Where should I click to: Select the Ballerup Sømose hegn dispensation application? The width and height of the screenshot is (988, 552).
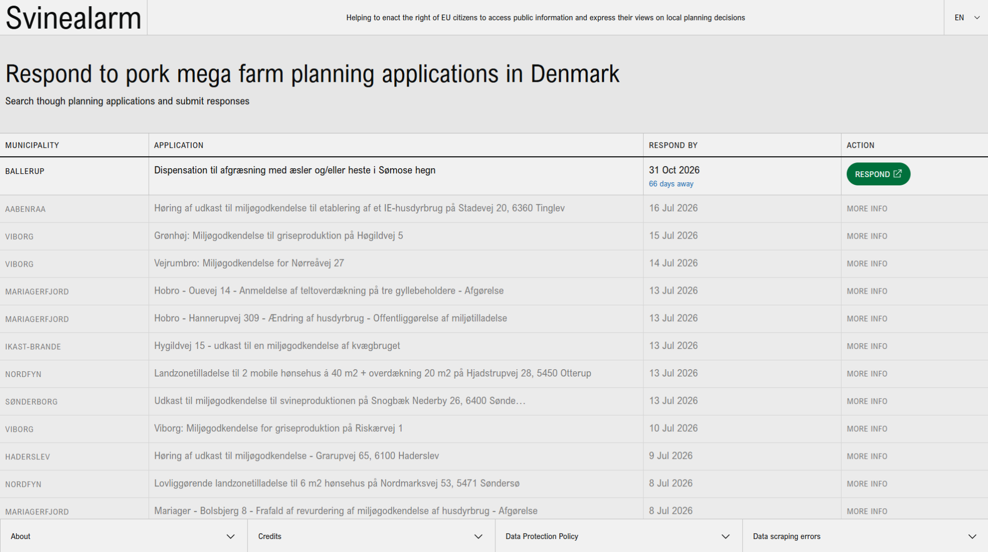coord(295,170)
